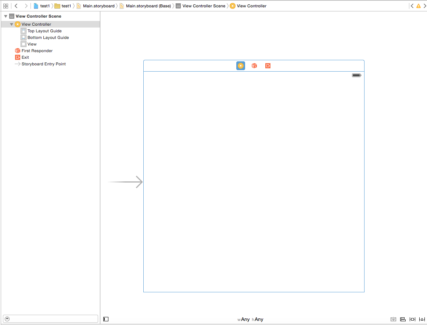Select Top Layout Guide in the outline

44,31
